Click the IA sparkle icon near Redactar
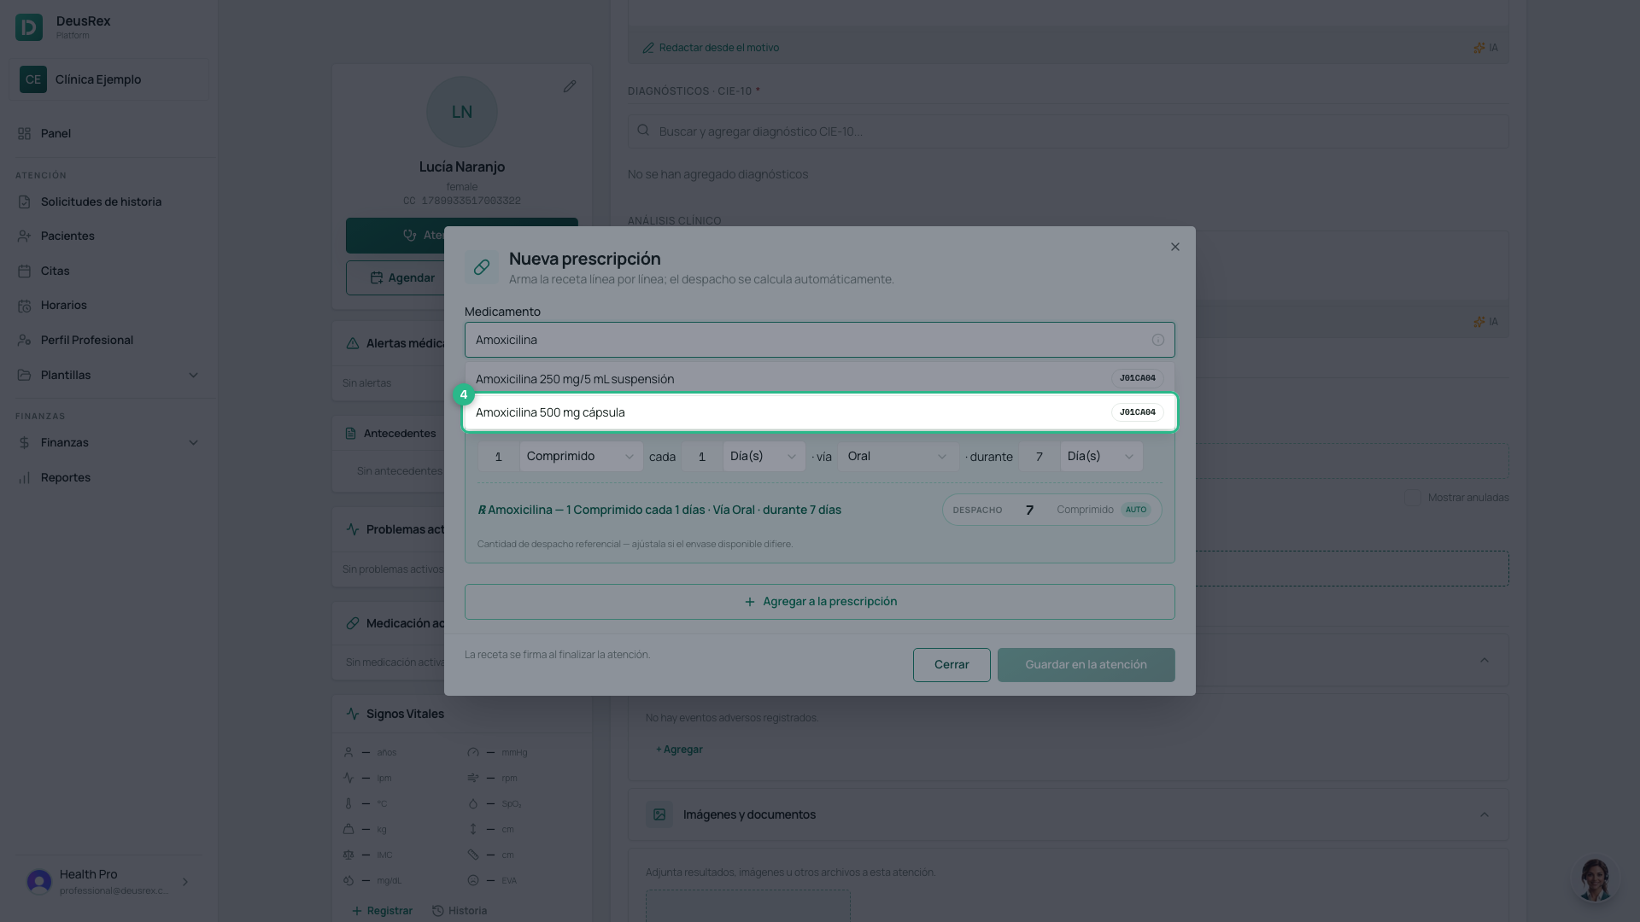The height and width of the screenshot is (922, 1640). tap(1479, 48)
